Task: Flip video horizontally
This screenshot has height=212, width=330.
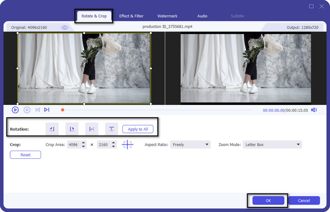Action: pos(91,129)
